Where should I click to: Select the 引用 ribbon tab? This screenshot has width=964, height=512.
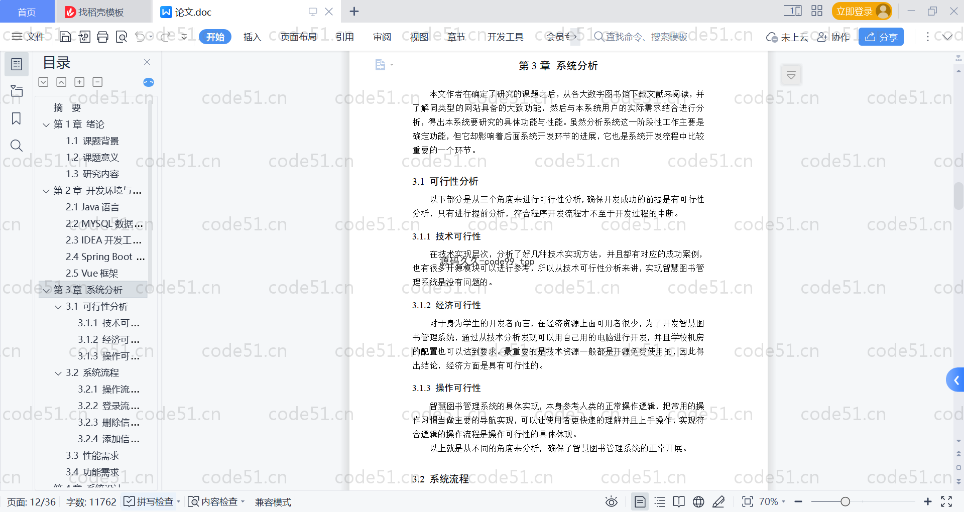345,37
